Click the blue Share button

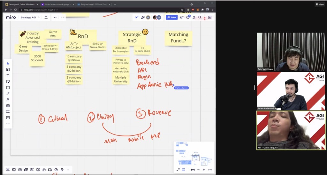coord(171,17)
